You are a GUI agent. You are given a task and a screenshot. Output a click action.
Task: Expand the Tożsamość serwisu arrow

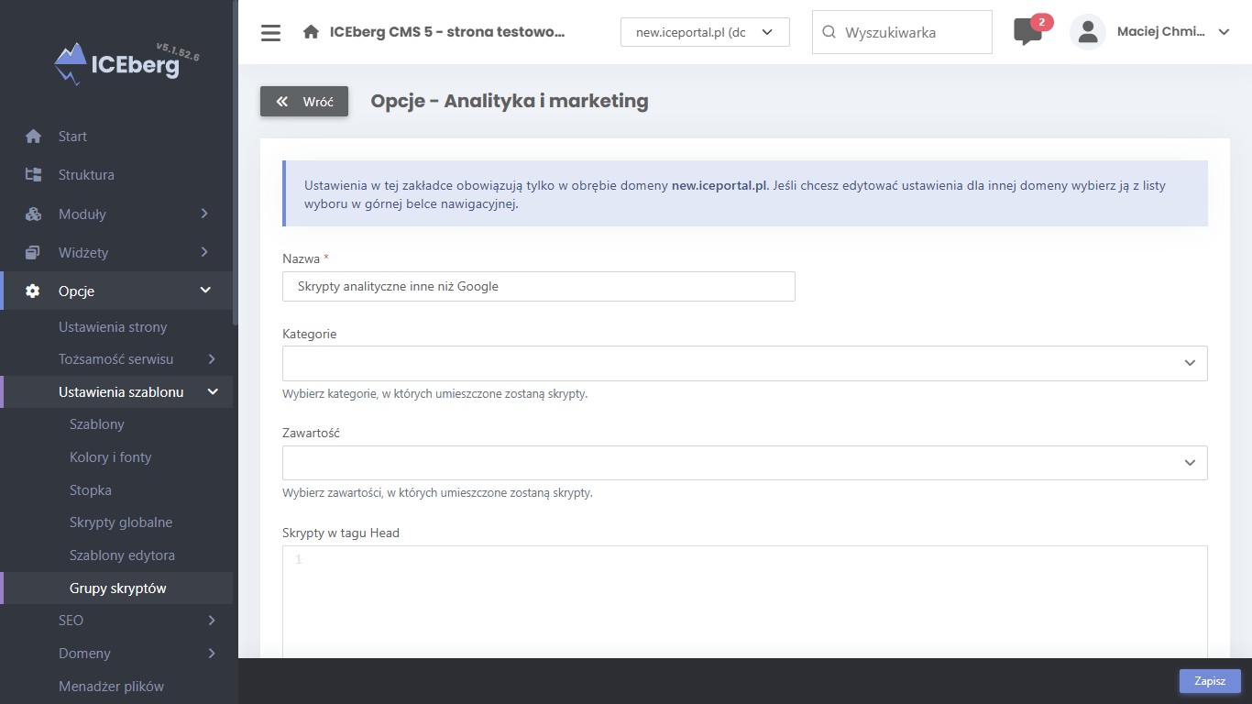[212, 359]
